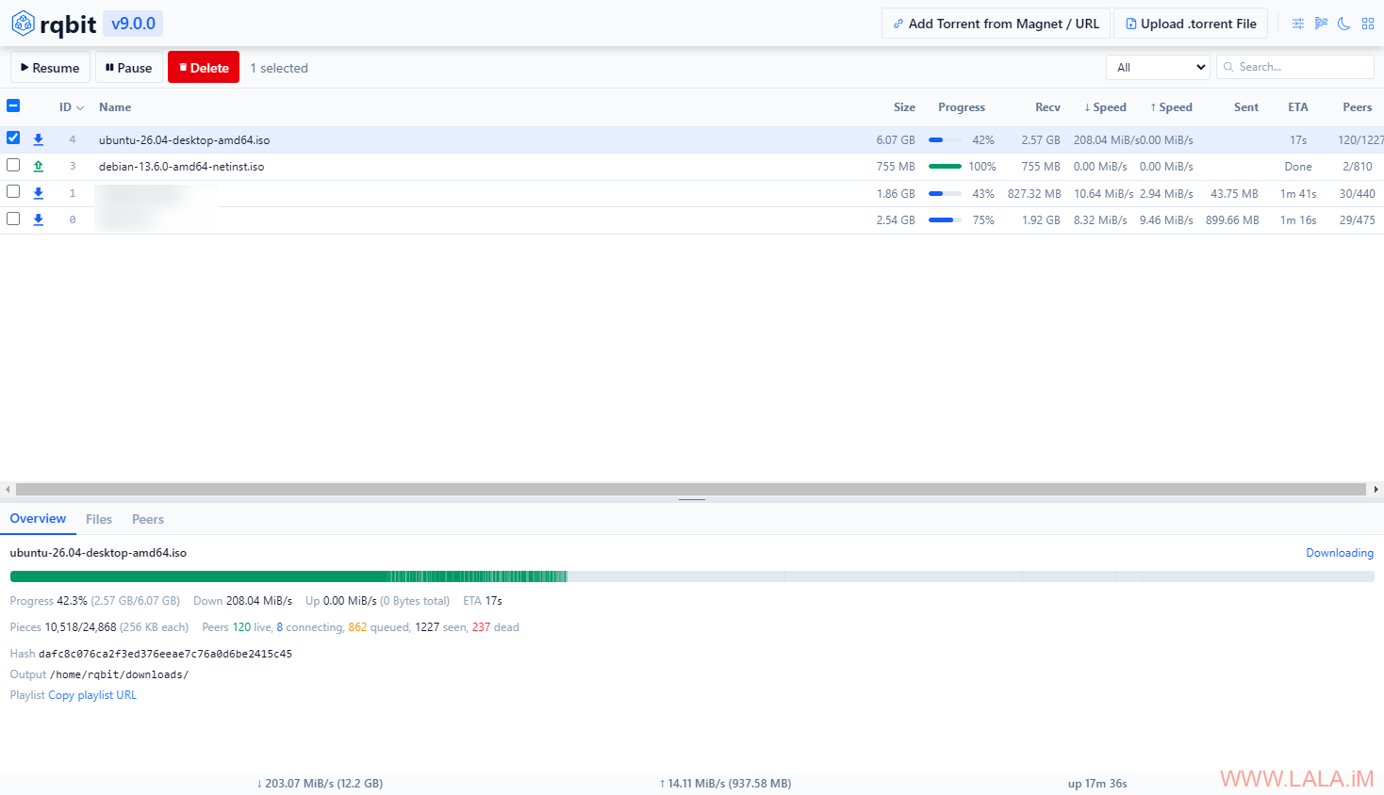
Task: Delete the selected torrent
Action: [204, 68]
